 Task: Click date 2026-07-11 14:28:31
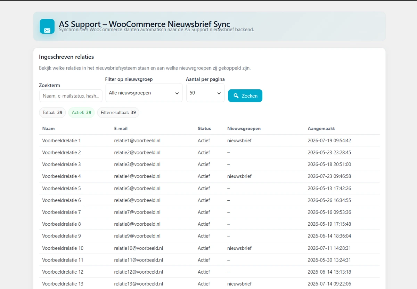point(329,248)
